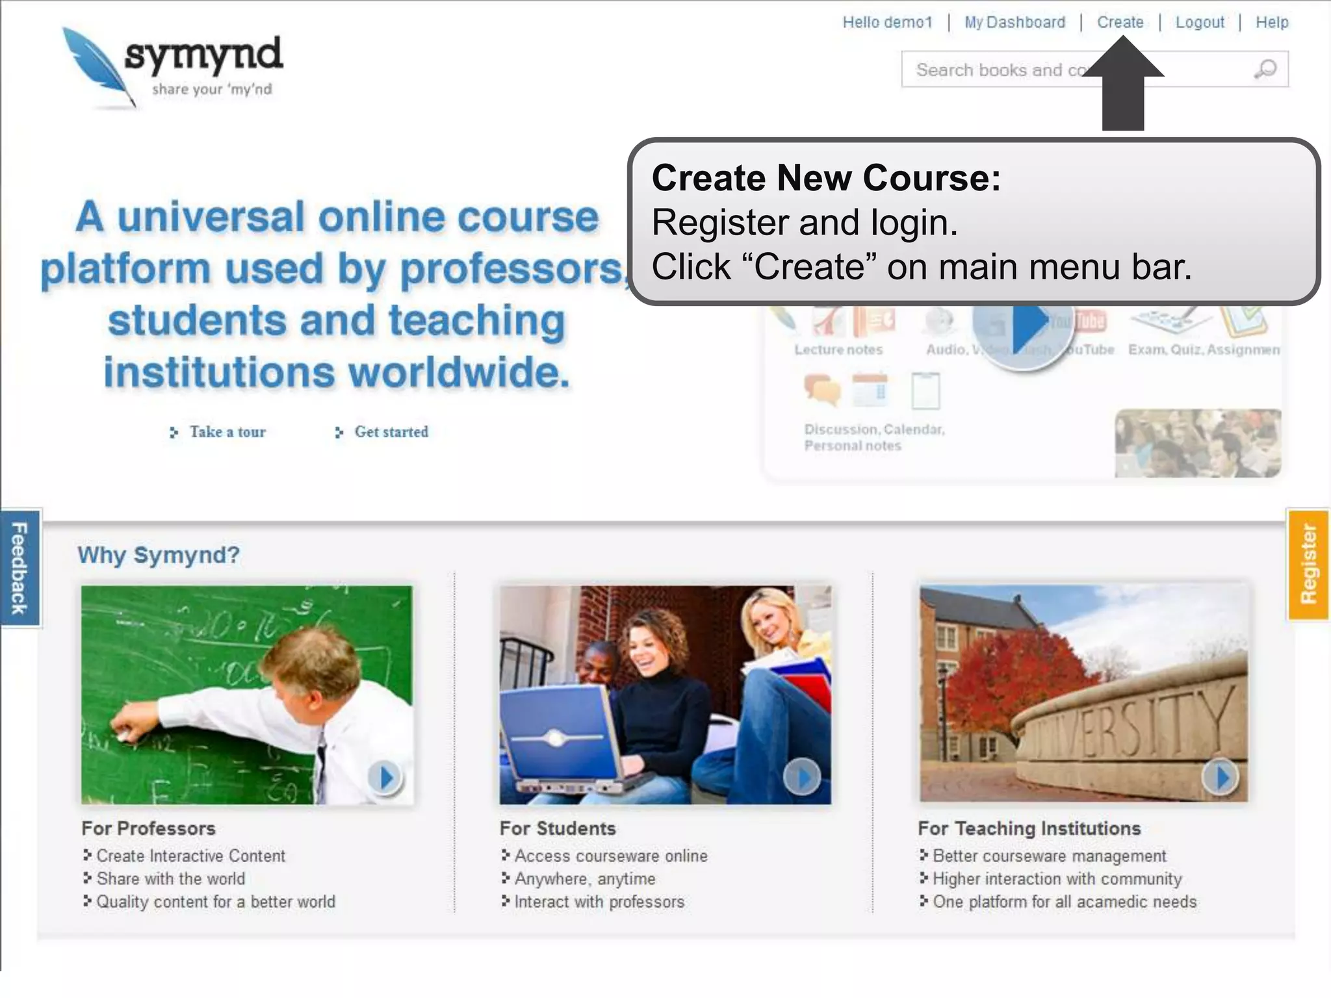Click the students classroom photo thumbnail
This screenshot has height=998, width=1331.
click(x=1198, y=443)
